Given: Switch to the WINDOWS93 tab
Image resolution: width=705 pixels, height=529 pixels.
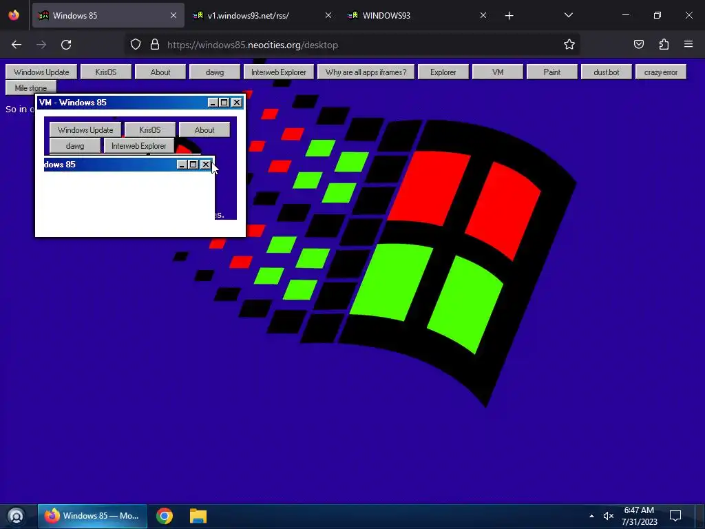Looking at the screenshot, I should (x=417, y=15).
